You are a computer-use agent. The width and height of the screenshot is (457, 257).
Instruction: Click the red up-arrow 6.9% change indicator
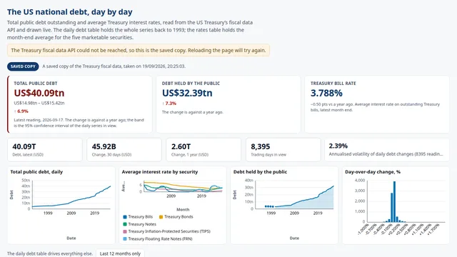[x=21, y=111]
